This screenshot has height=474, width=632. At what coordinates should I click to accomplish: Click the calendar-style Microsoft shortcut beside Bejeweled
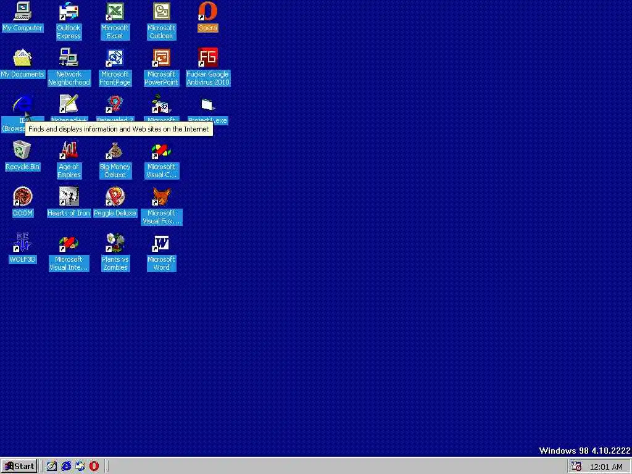click(161, 104)
